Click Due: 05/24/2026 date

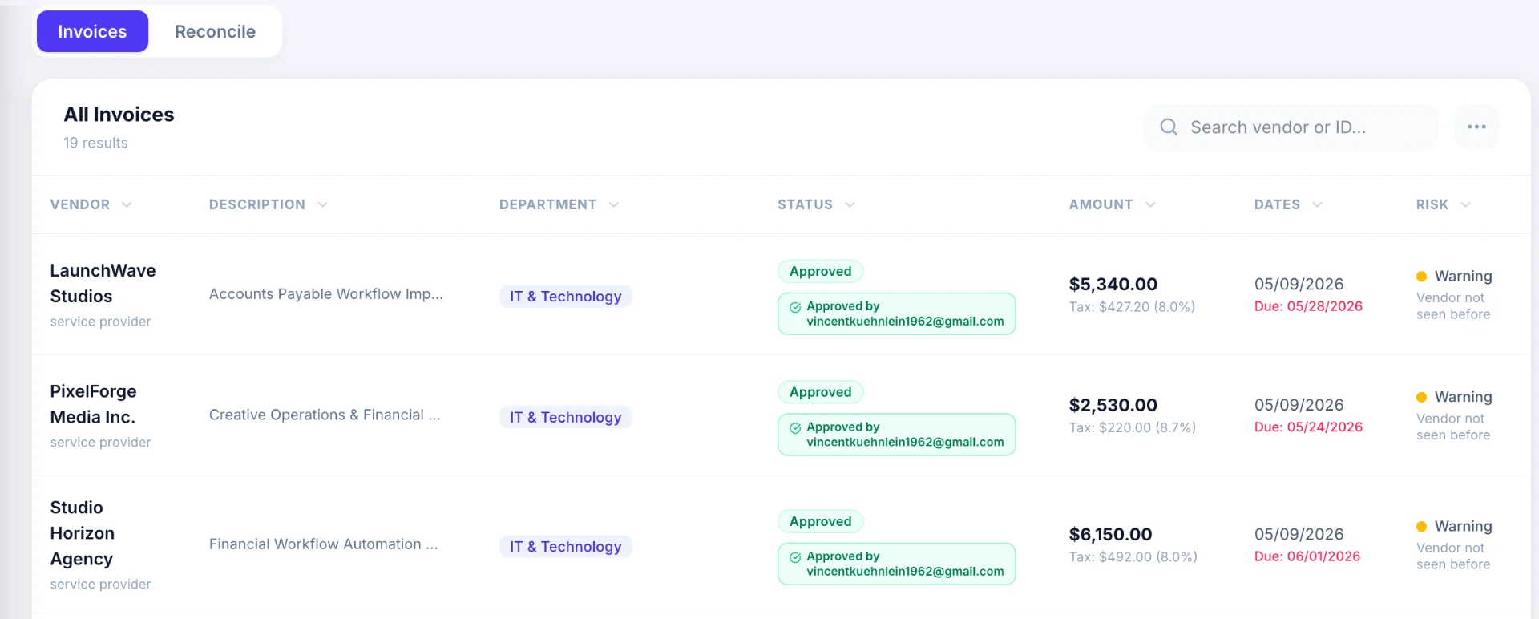point(1308,427)
